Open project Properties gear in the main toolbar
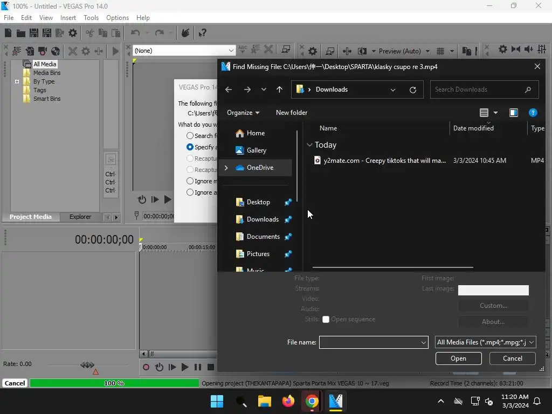This screenshot has width=552, height=414. (x=73, y=33)
